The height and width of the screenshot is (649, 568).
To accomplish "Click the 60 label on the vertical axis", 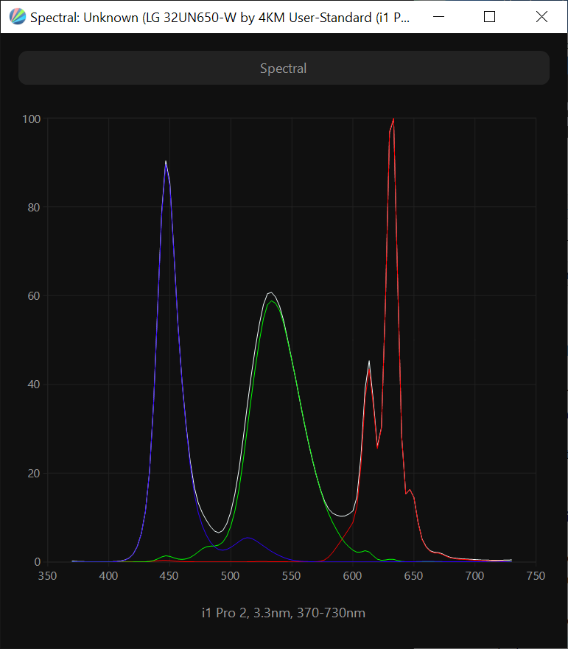I will coord(33,296).
